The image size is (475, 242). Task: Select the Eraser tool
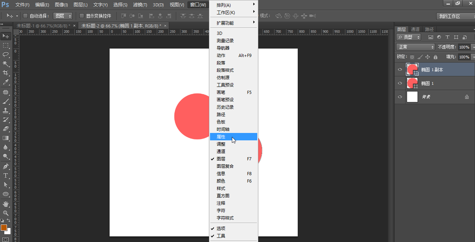point(6,129)
